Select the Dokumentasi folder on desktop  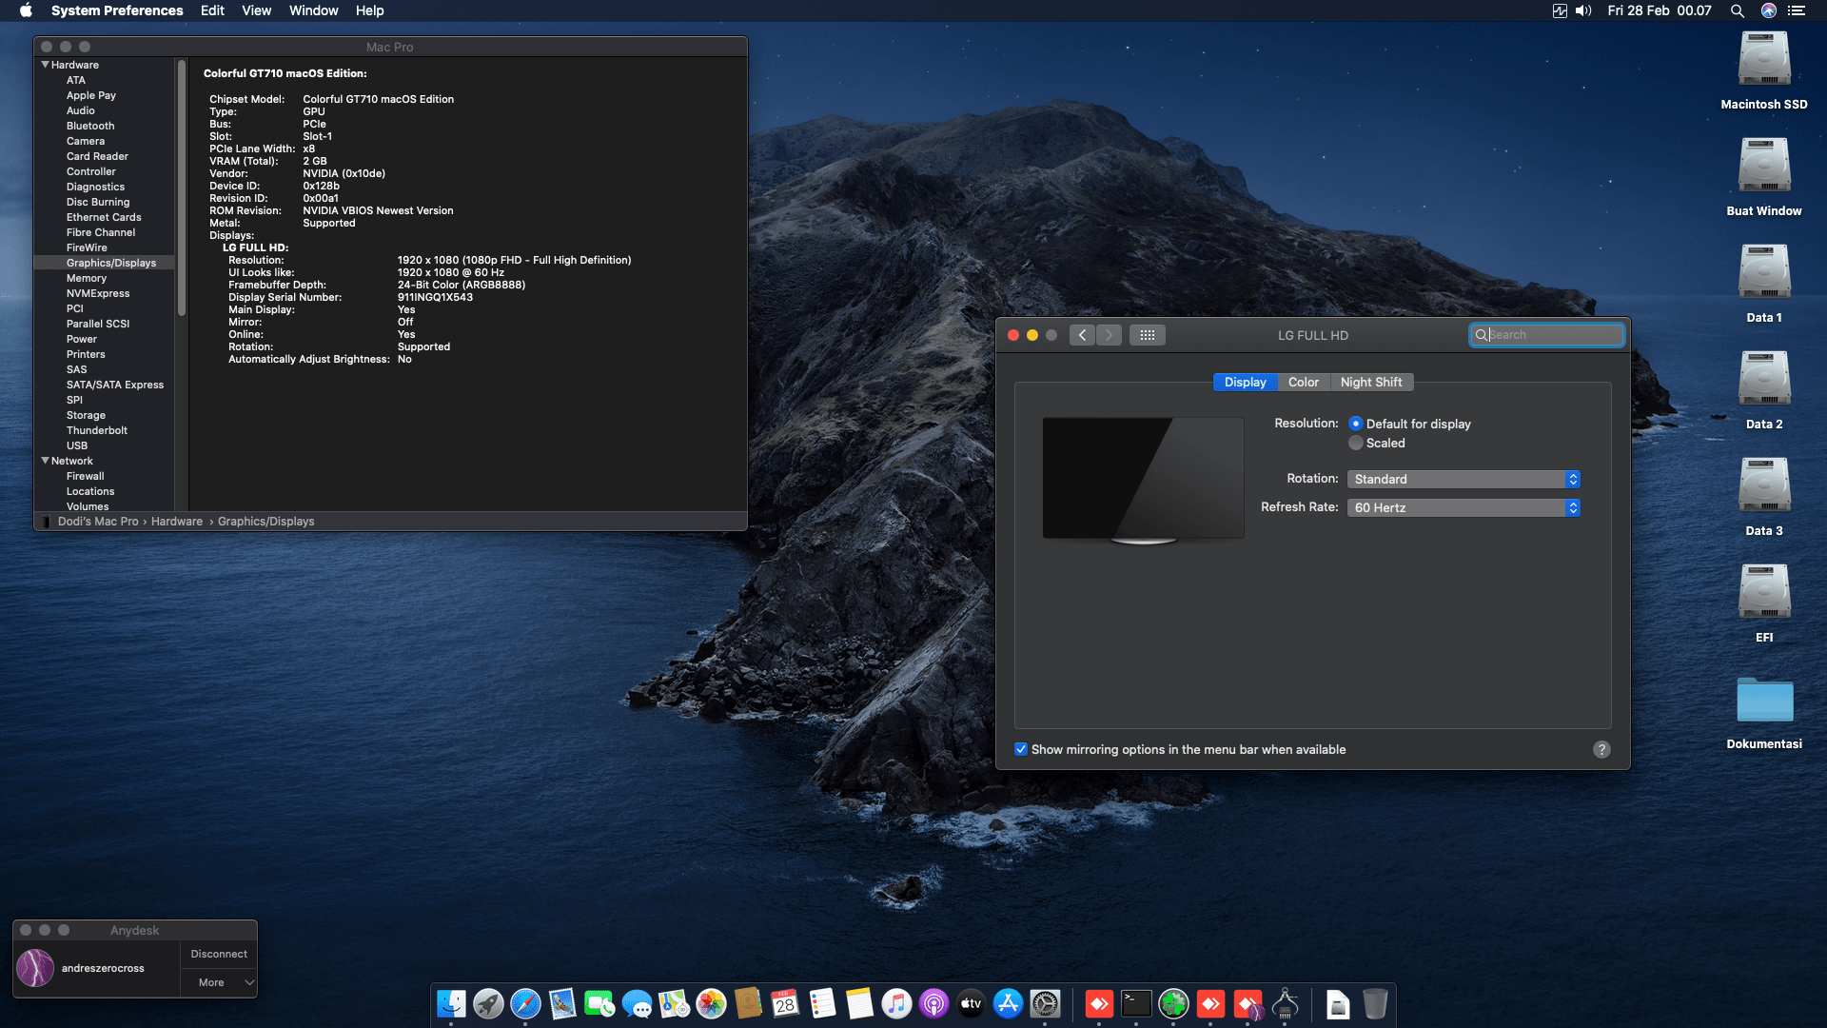pyautogui.click(x=1764, y=700)
